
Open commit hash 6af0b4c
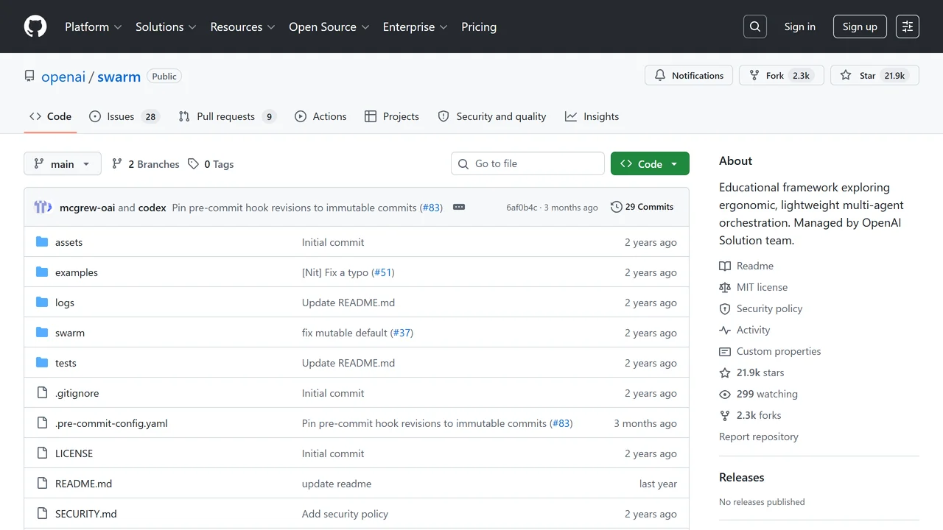[x=522, y=208]
